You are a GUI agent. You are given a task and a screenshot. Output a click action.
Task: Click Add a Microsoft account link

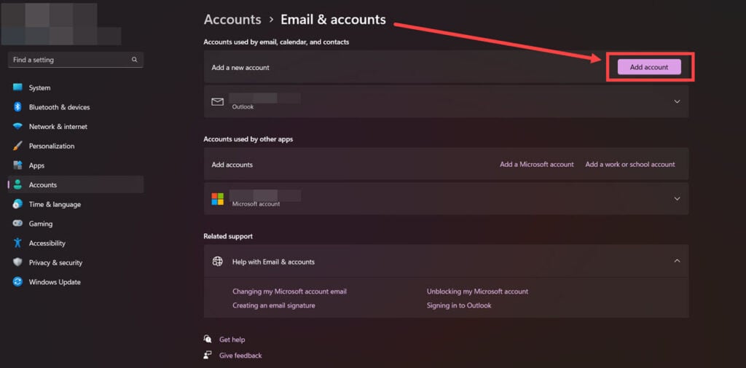click(x=537, y=164)
